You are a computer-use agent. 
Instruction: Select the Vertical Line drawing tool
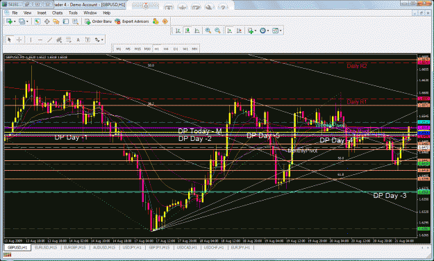pyautogui.click(x=31, y=40)
